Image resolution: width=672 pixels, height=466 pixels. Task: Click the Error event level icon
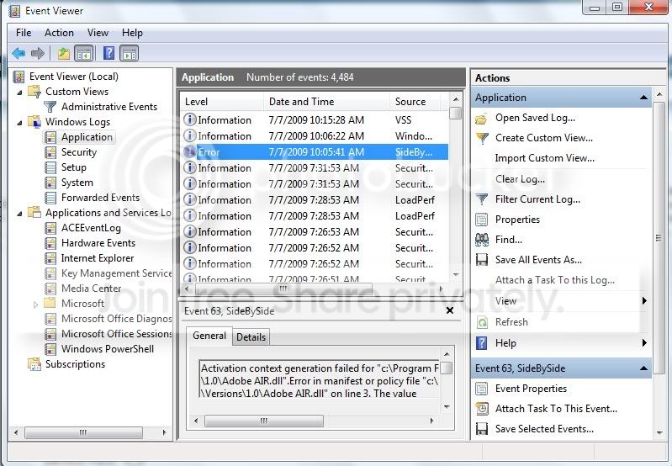tap(189, 151)
